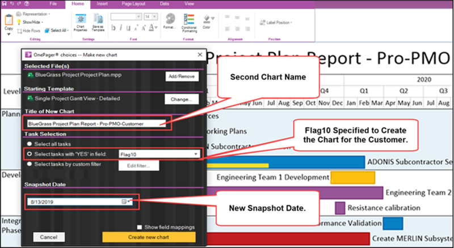Click the Title of New Chart text field

(96, 124)
